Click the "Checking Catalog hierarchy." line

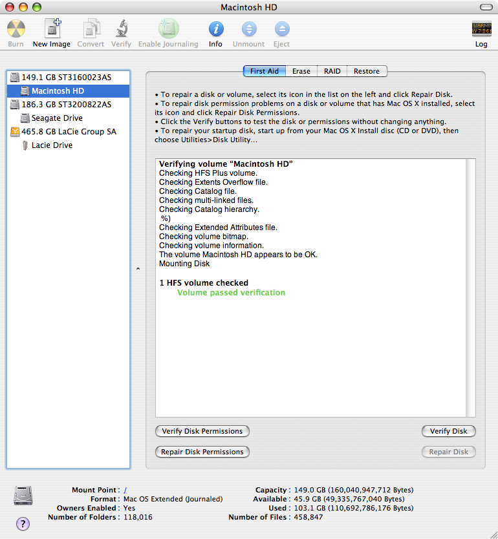pyautogui.click(x=209, y=209)
